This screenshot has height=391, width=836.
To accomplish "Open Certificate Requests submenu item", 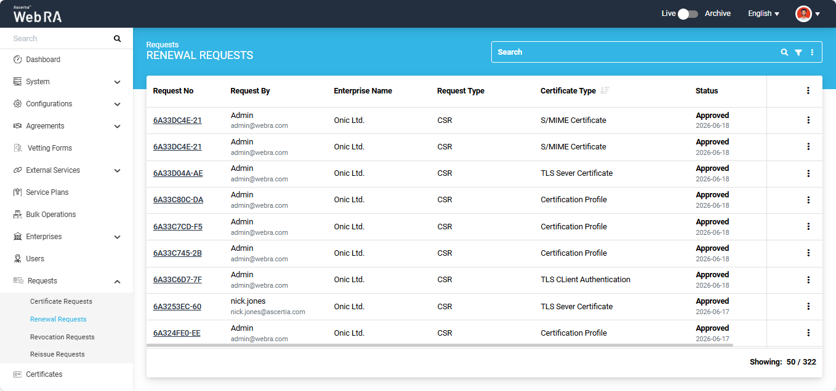I will (x=61, y=301).
